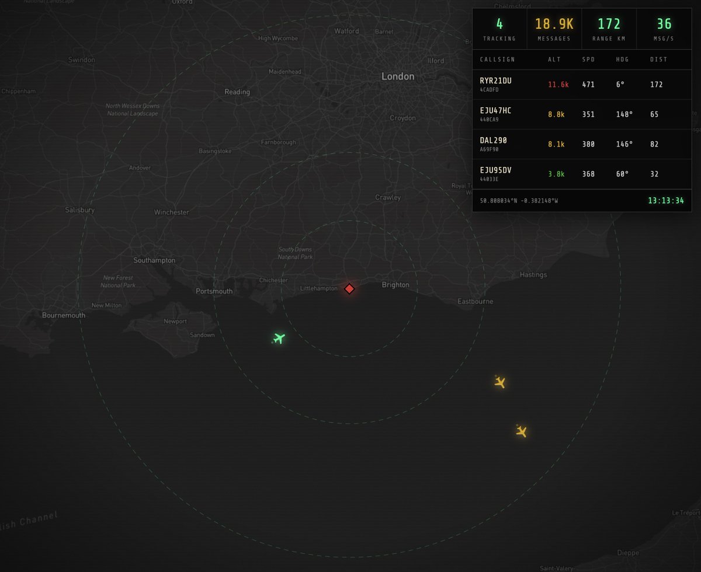Click the 32 distance value for EJU95DV

[654, 174]
